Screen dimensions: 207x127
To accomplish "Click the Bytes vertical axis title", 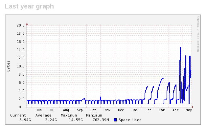I will tap(8, 66).
